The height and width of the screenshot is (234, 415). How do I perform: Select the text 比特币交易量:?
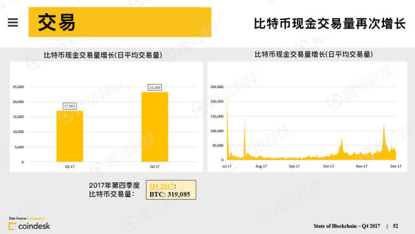111,194
